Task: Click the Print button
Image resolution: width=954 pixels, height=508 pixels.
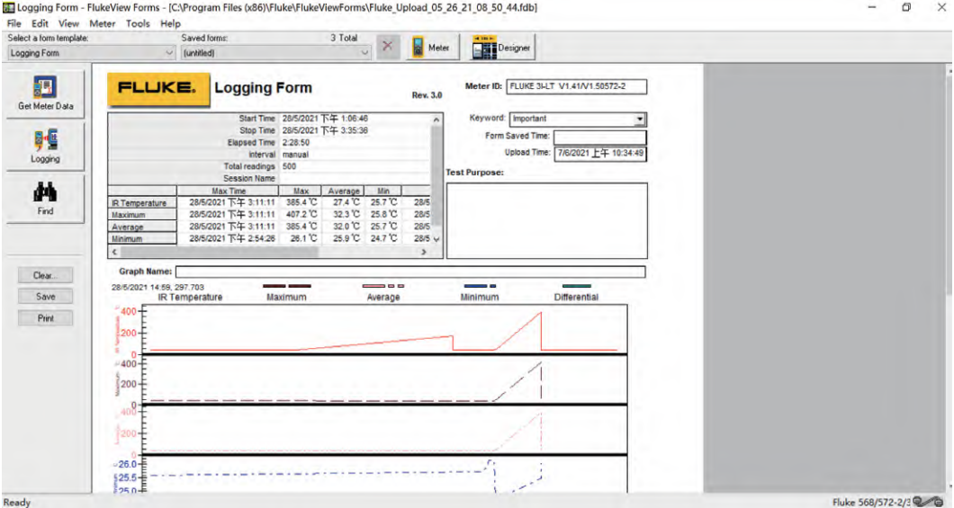Action: point(45,318)
